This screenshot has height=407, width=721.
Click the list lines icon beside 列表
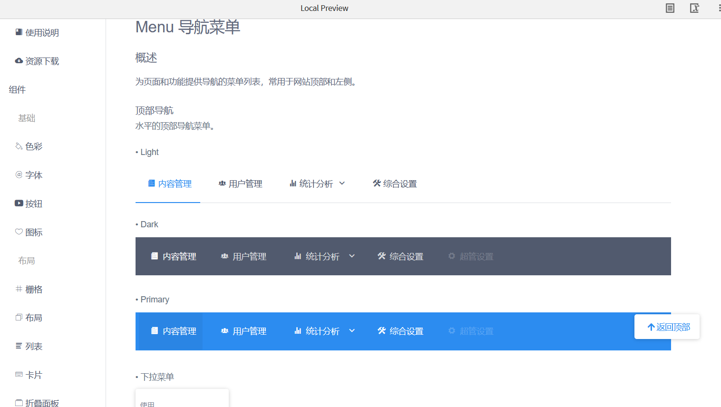click(19, 346)
